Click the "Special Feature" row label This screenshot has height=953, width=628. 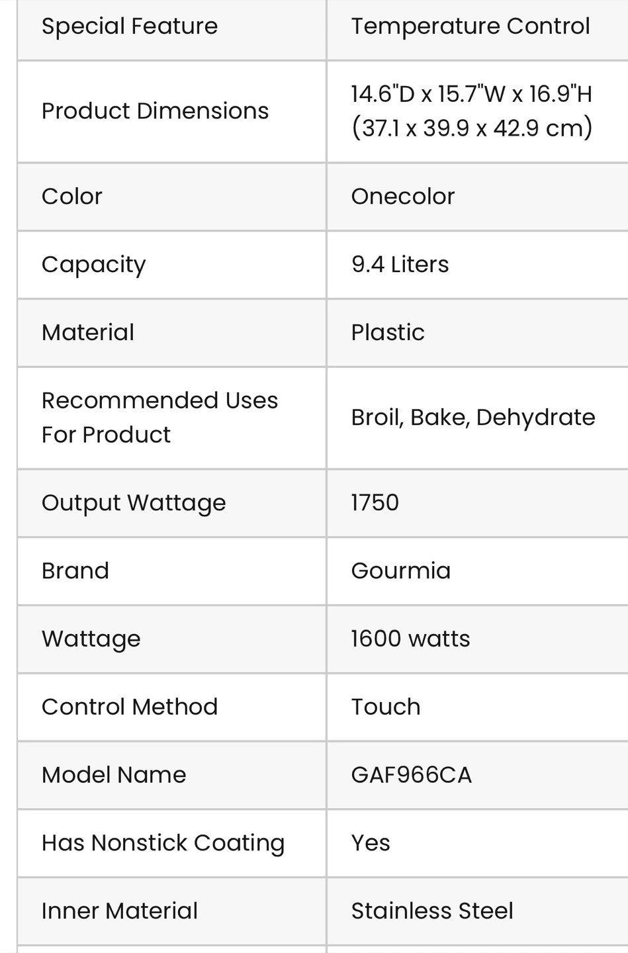tap(130, 26)
